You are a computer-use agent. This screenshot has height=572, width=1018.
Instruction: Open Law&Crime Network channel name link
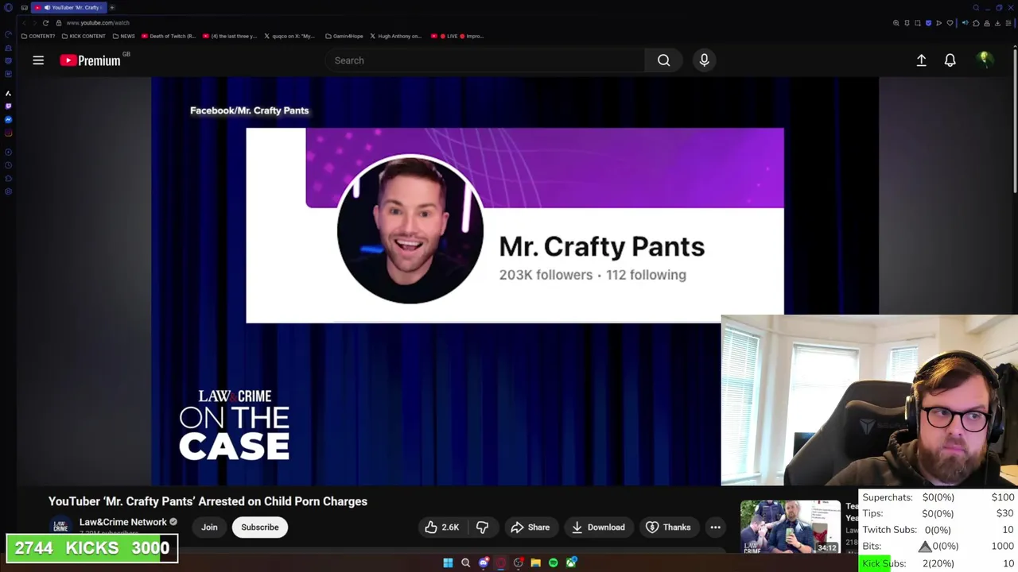pyautogui.click(x=123, y=522)
